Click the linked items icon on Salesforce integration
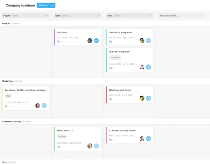210x165 pixels. [110, 42]
